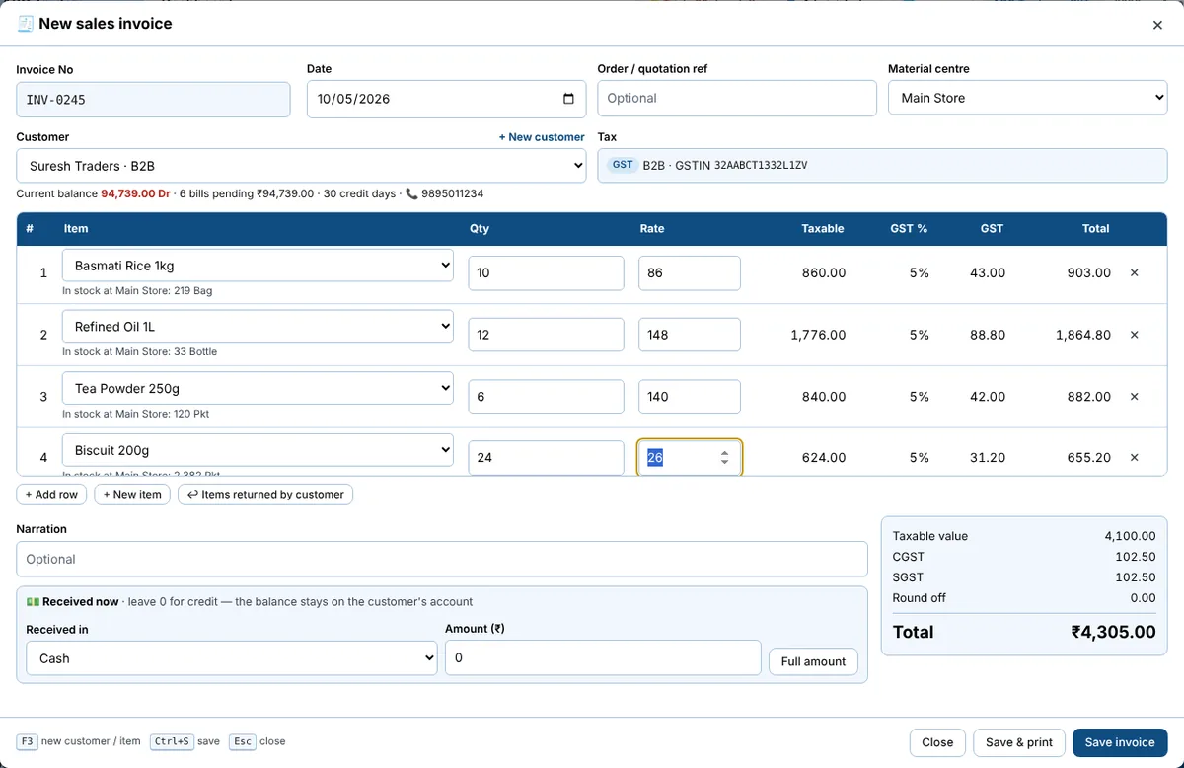The image size is (1184, 768).
Task: Click the Qty column header
Action: tap(480, 228)
